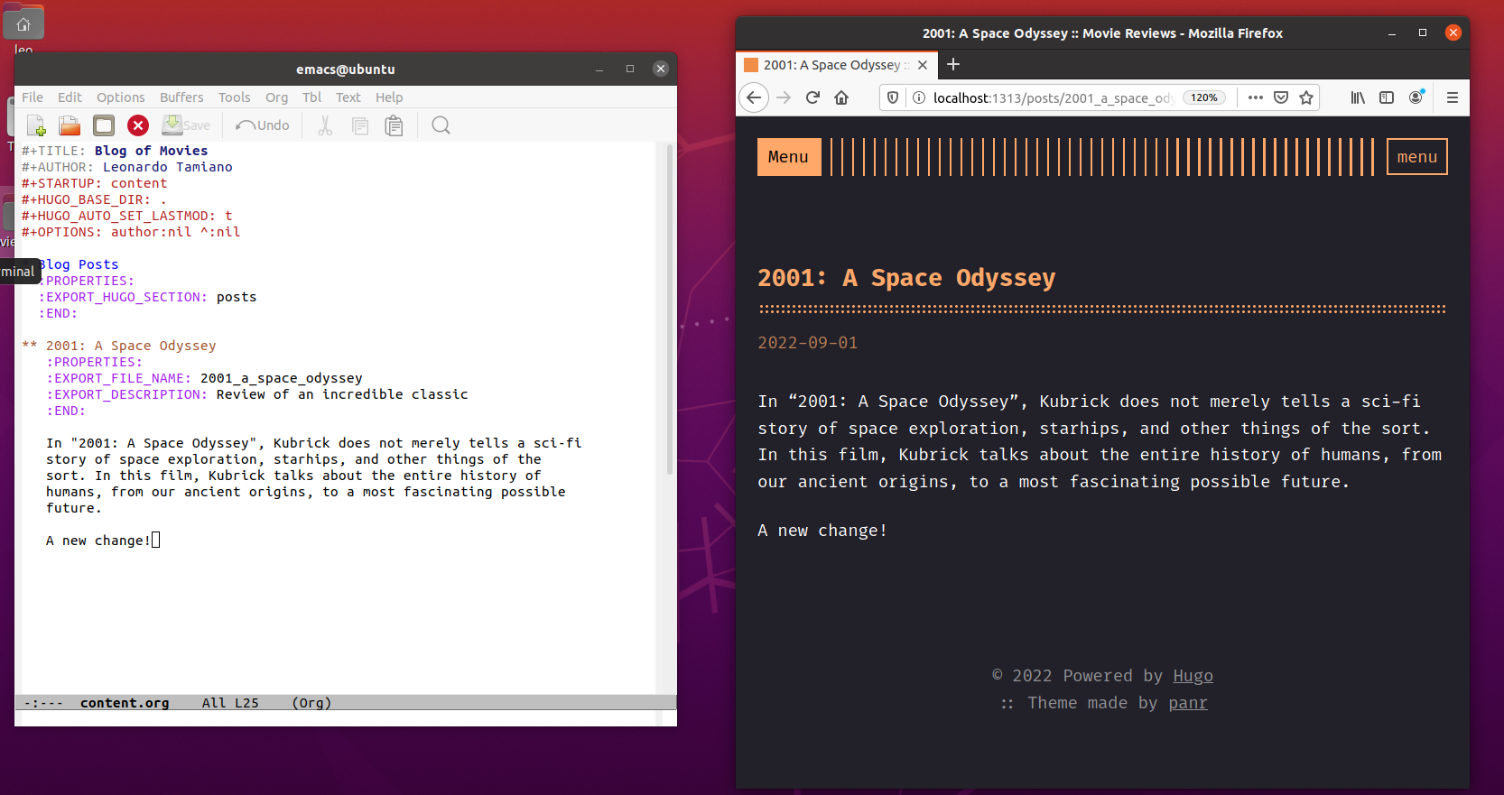Click the :EXPORT_FILE_NAME: property line
1504x795 pixels.
point(205,378)
